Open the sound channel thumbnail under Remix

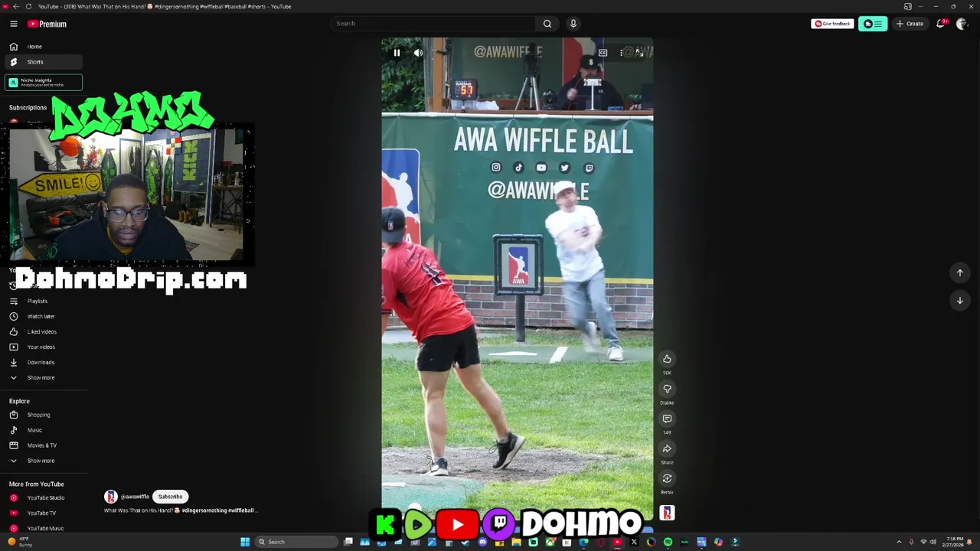point(667,513)
